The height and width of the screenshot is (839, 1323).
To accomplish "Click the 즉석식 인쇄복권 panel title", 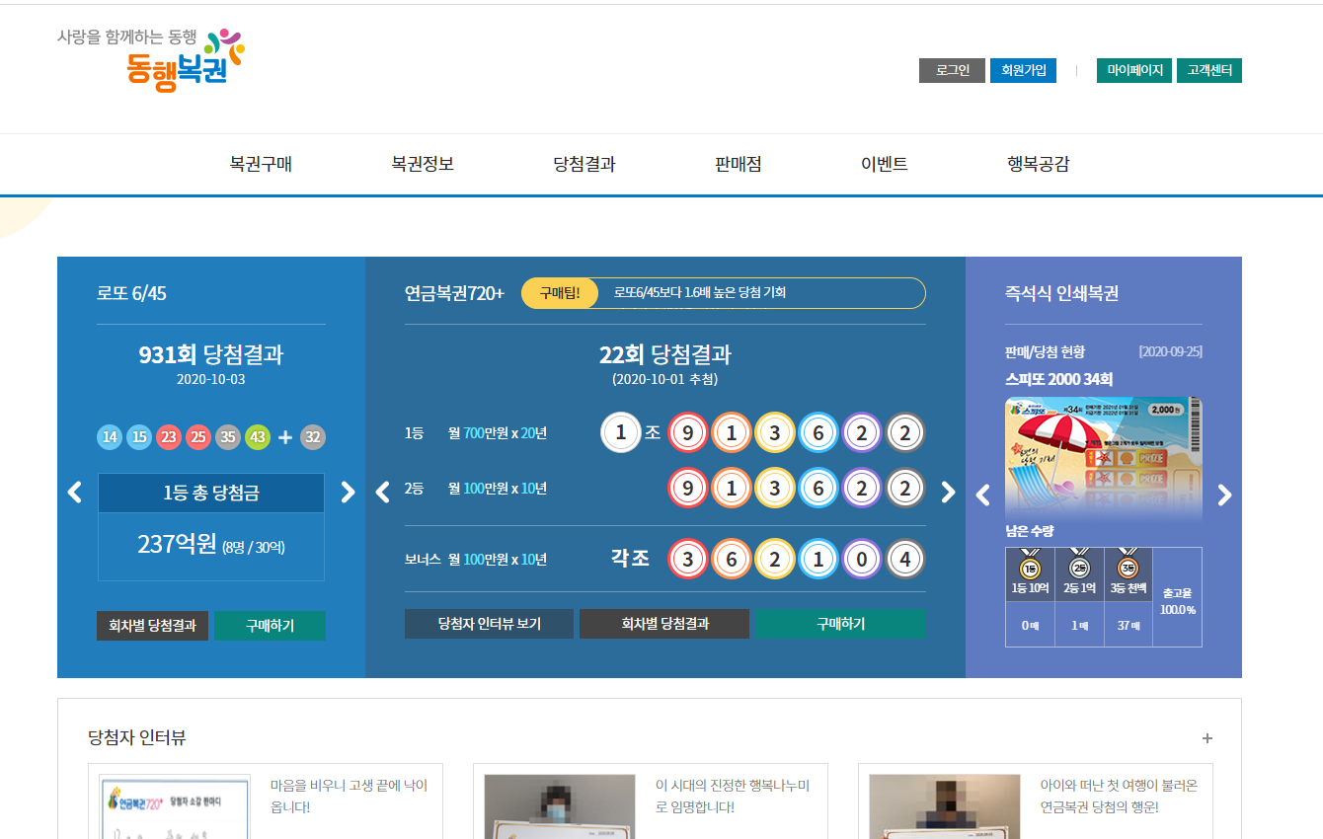I will [x=1061, y=293].
